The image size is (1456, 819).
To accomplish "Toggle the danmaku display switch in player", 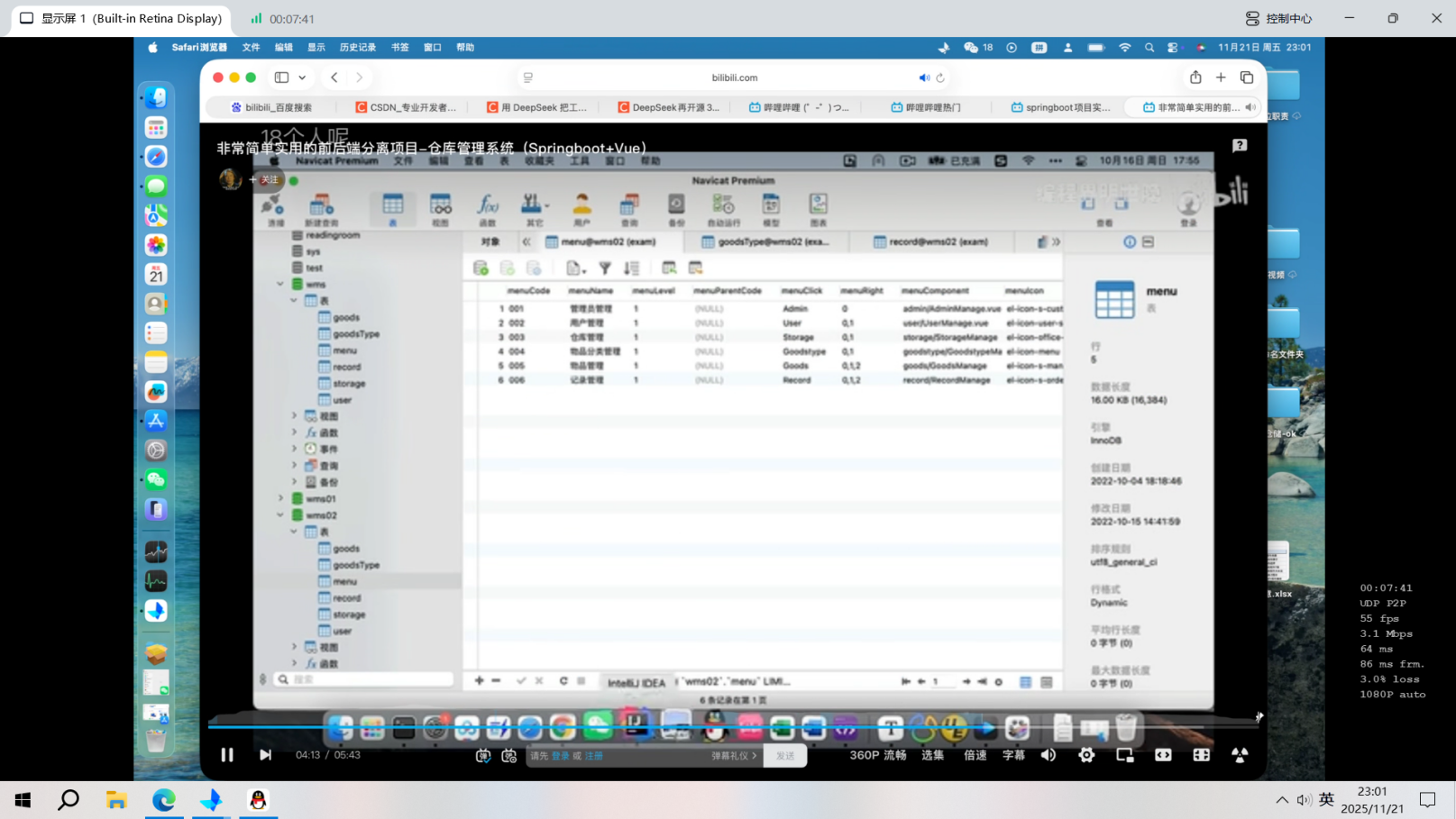I will tap(483, 756).
